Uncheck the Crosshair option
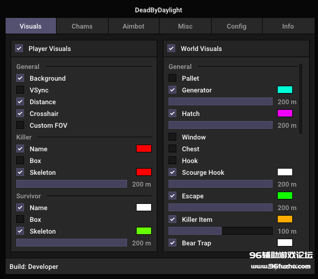The height and width of the screenshot is (279, 318). [20, 113]
